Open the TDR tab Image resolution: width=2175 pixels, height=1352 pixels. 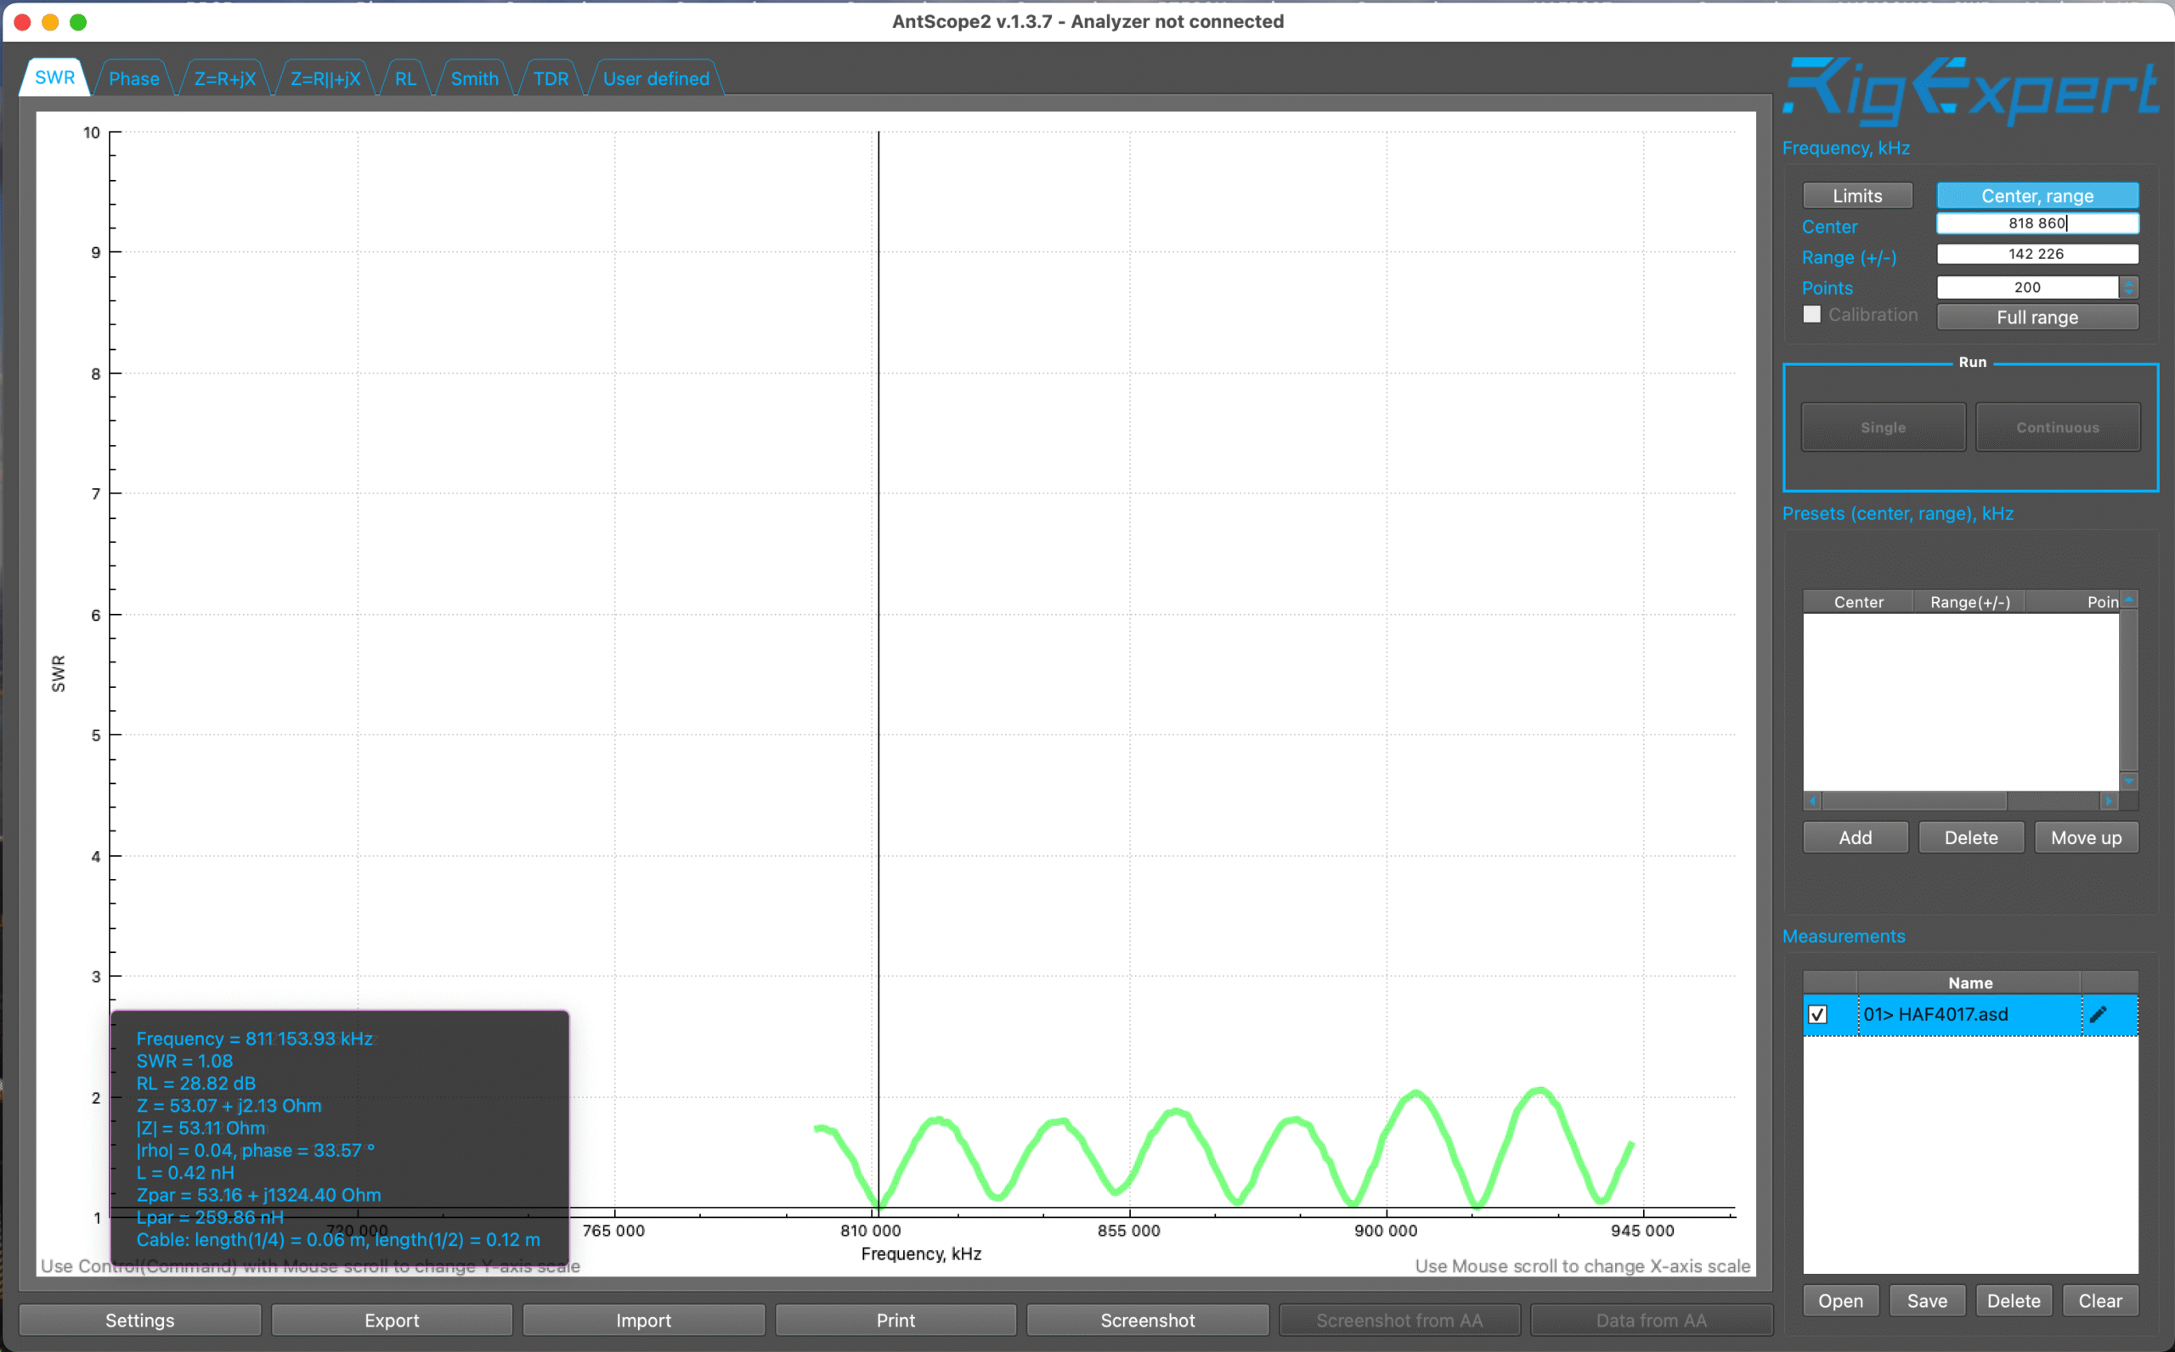click(550, 79)
